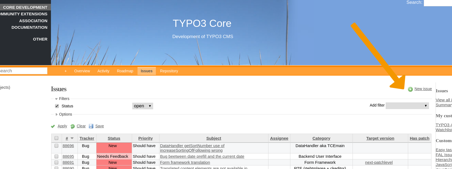
Task: Click the green checkmark Apply icon
Action: (53, 126)
